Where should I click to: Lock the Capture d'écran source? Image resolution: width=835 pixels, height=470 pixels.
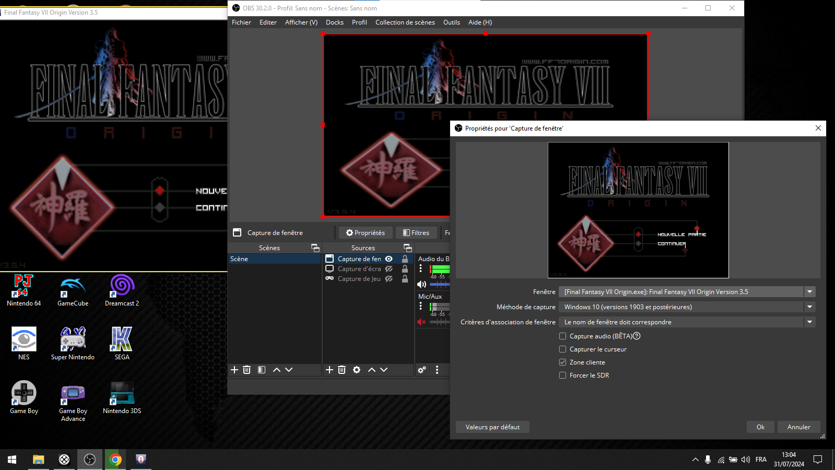pos(405,268)
